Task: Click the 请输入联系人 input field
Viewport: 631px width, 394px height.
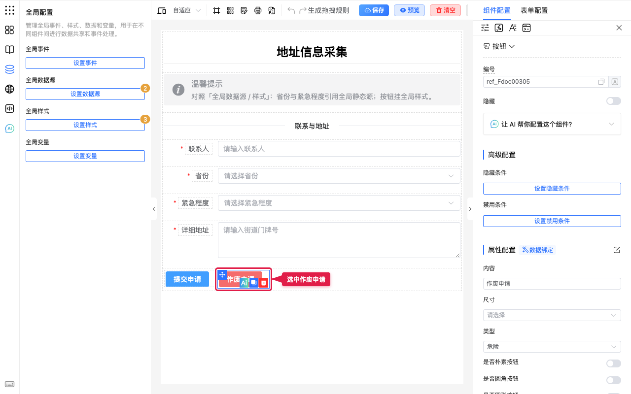Action: tap(339, 149)
